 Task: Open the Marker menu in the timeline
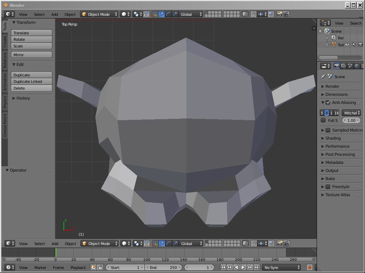[x=40, y=268]
